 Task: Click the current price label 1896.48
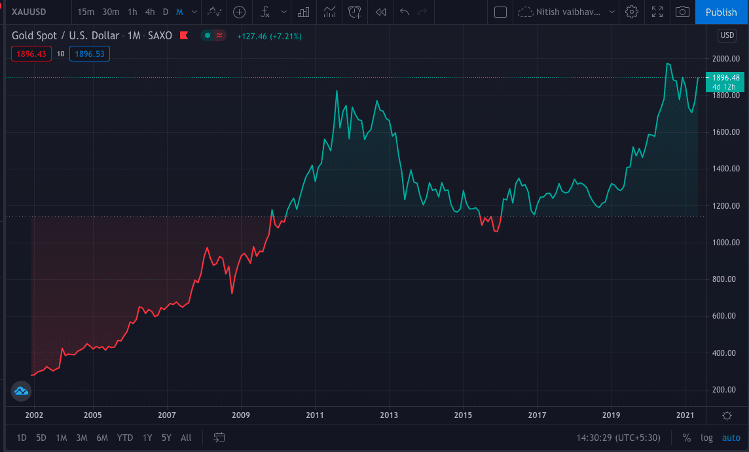tap(725, 77)
